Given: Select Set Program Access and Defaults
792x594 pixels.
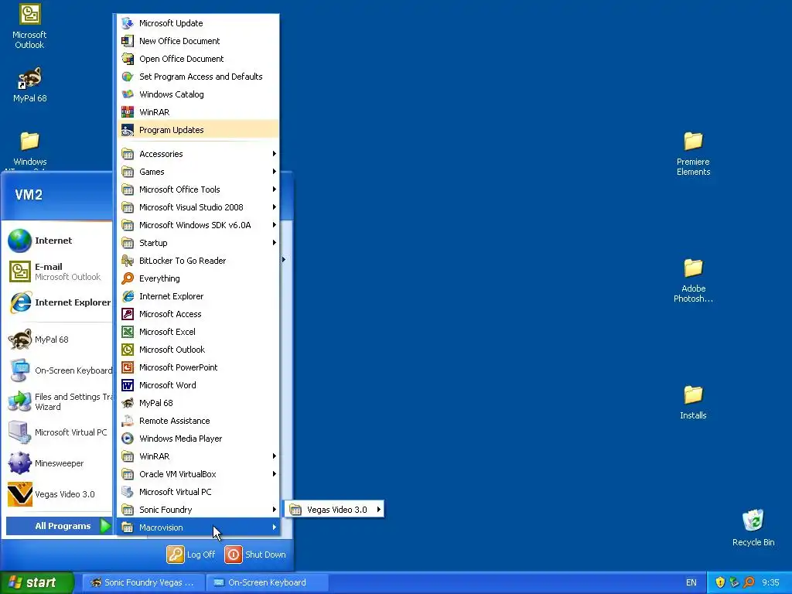Looking at the screenshot, I should click(x=198, y=77).
